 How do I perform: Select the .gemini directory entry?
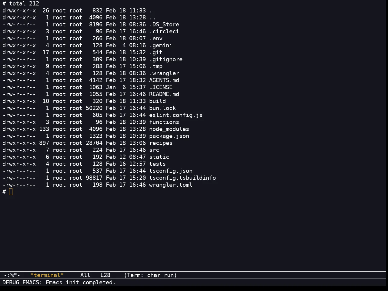[161, 45]
